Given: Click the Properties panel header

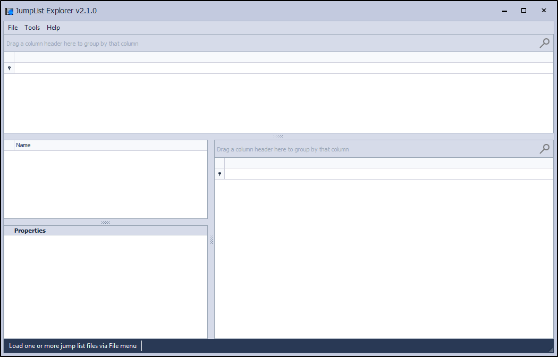Looking at the screenshot, I should 106,231.
